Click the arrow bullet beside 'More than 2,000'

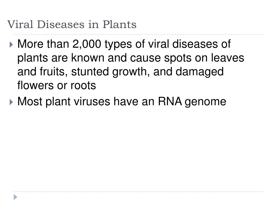tap(11, 44)
